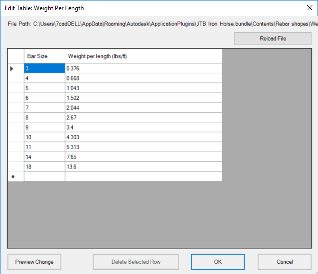Click the new-row asterisk row header

[16, 177]
